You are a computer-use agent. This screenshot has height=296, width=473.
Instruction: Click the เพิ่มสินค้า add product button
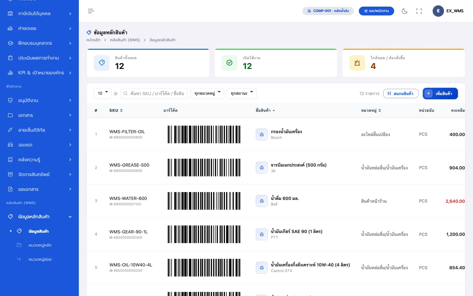point(440,94)
